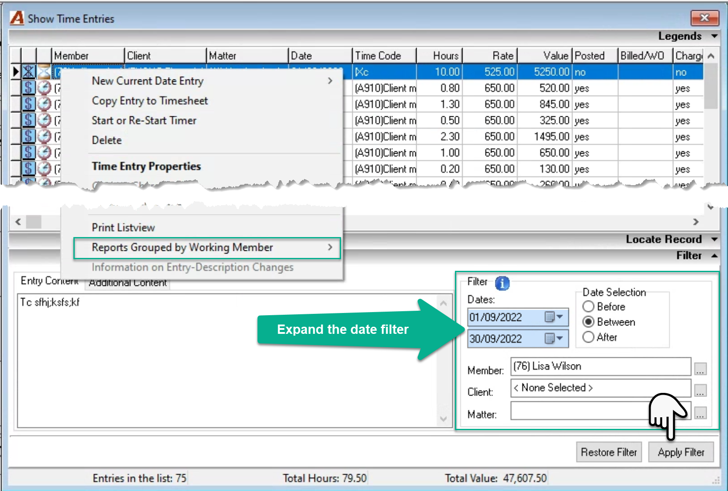Collapse the Filter panel
The image size is (728, 491).
[x=714, y=255]
